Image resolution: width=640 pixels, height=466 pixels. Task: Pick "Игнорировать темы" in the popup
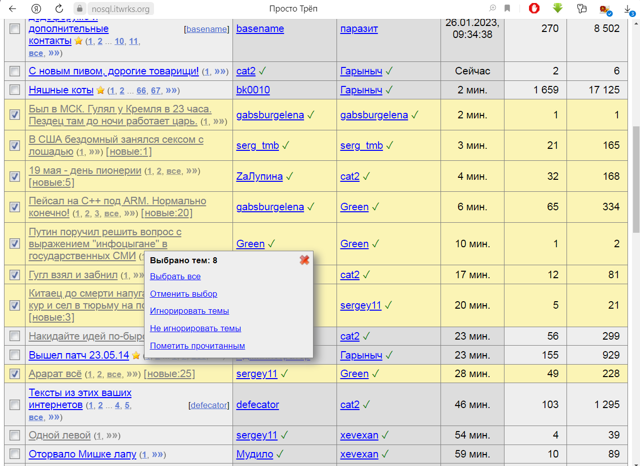tap(189, 311)
